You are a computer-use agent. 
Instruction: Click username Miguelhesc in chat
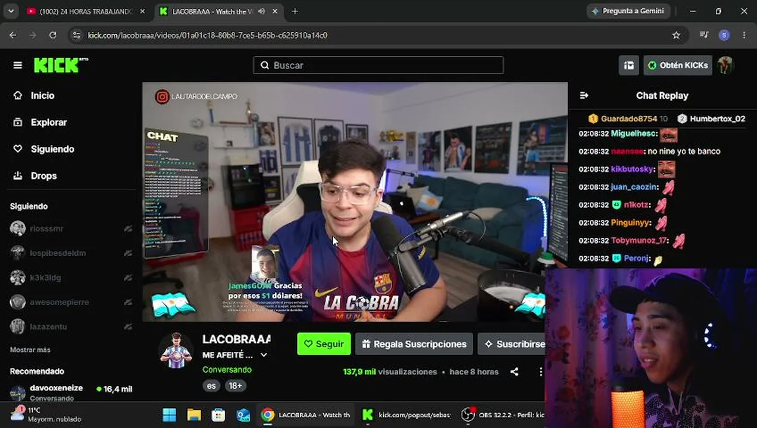click(634, 134)
